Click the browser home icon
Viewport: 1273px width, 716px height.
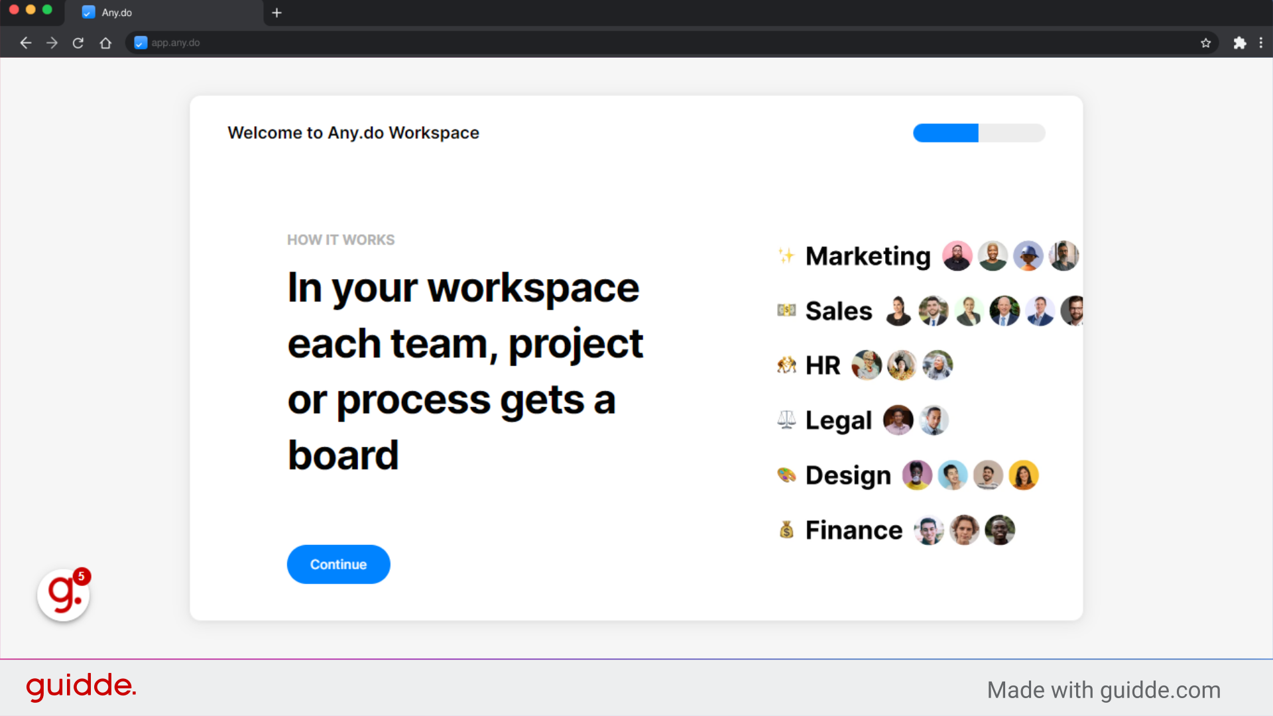105,43
